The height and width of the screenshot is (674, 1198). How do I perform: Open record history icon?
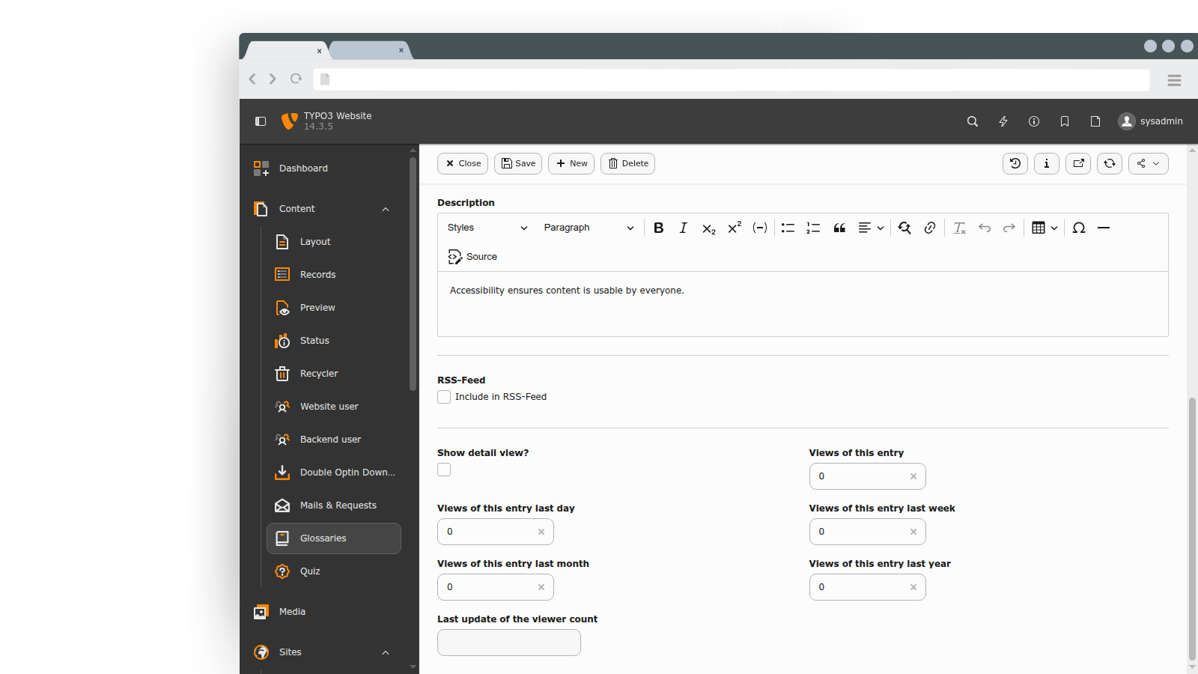point(1015,163)
